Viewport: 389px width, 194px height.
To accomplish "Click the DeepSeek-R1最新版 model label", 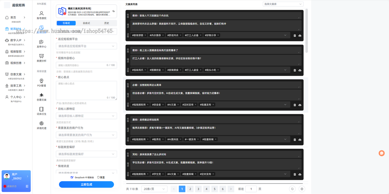I will click(x=82, y=178).
